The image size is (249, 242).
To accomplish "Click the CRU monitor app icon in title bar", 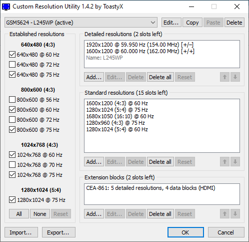I will [x=6, y=7].
